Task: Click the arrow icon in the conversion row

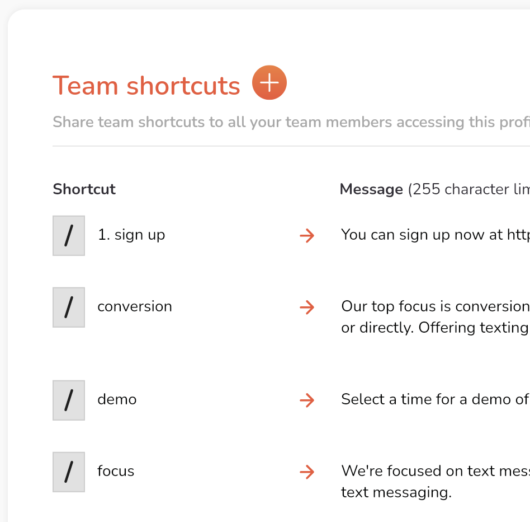Action: click(307, 307)
